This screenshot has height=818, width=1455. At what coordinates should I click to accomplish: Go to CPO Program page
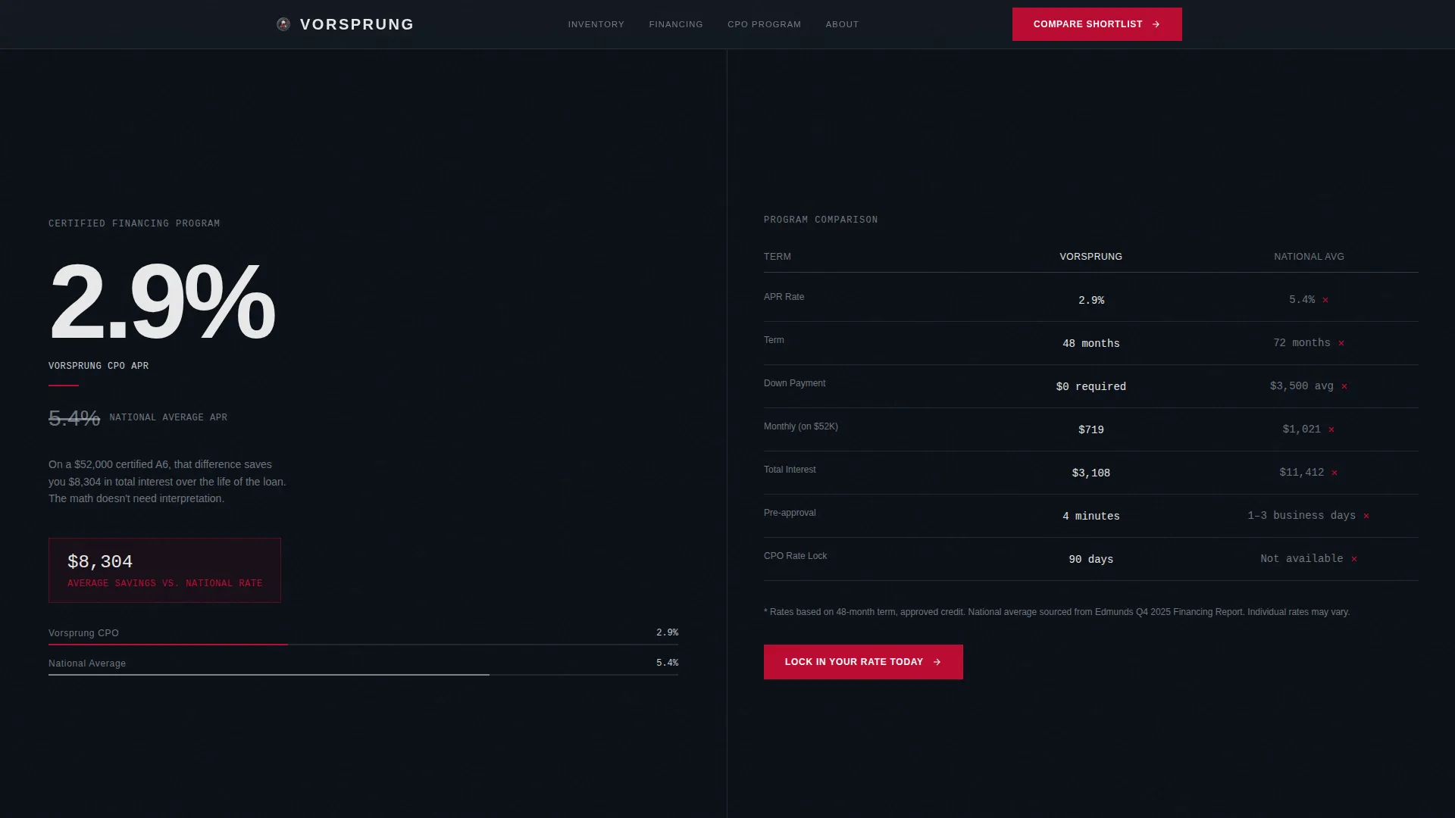point(764,24)
